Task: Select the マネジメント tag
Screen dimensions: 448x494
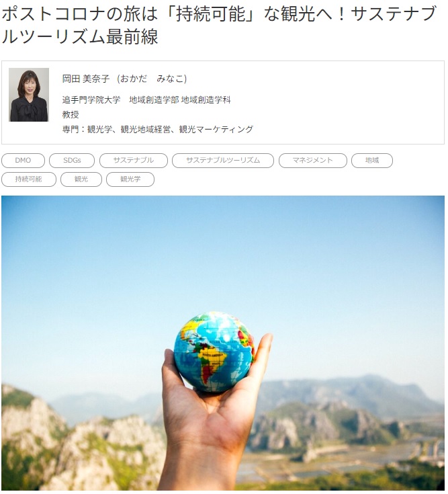Action: 312,161
